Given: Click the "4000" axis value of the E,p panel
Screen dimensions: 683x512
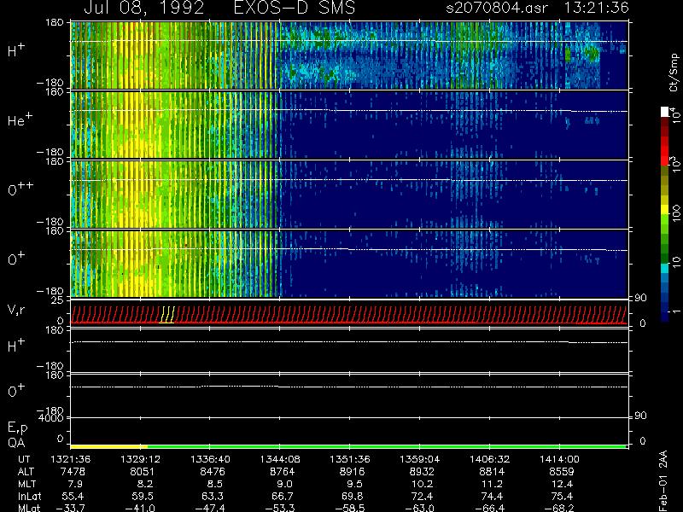Looking at the screenshot, I should 53,418.
